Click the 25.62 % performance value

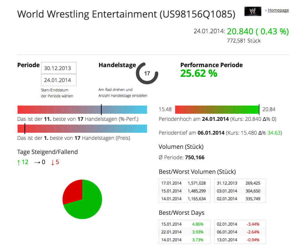199,74
